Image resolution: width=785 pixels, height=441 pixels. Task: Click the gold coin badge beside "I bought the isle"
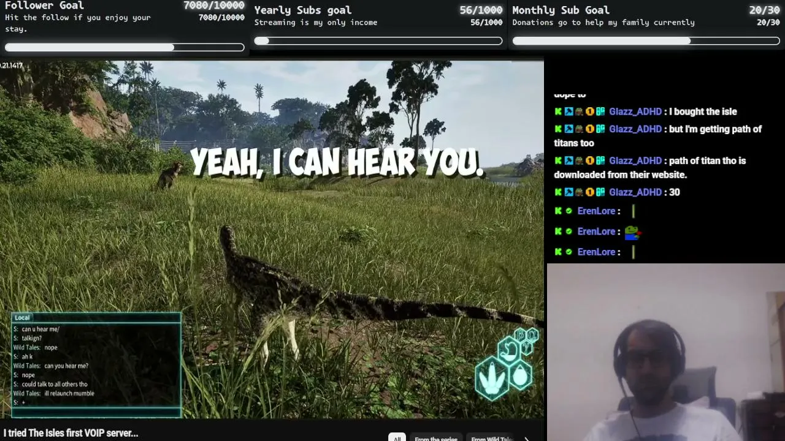point(589,111)
